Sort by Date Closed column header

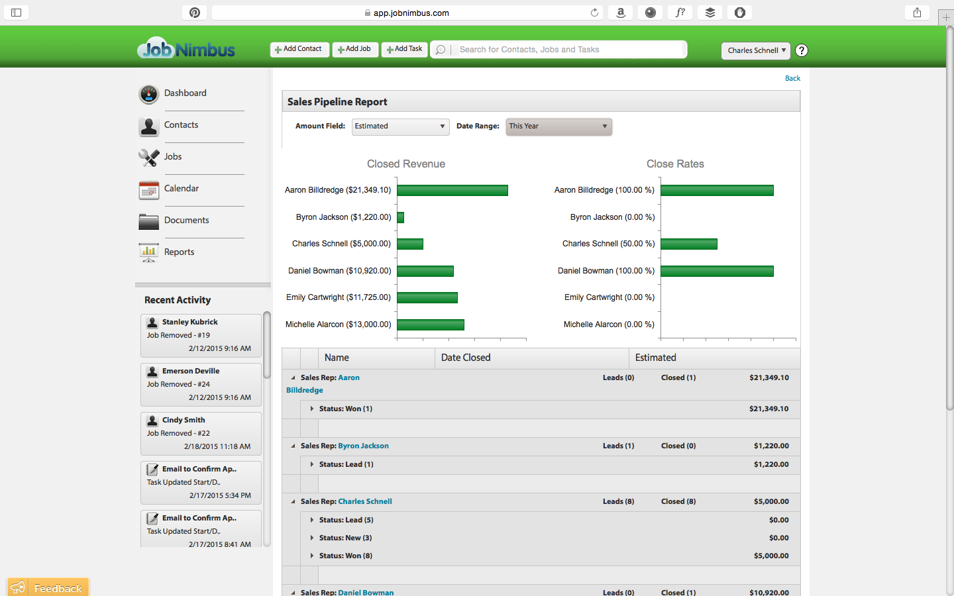(x=532, y=358)
